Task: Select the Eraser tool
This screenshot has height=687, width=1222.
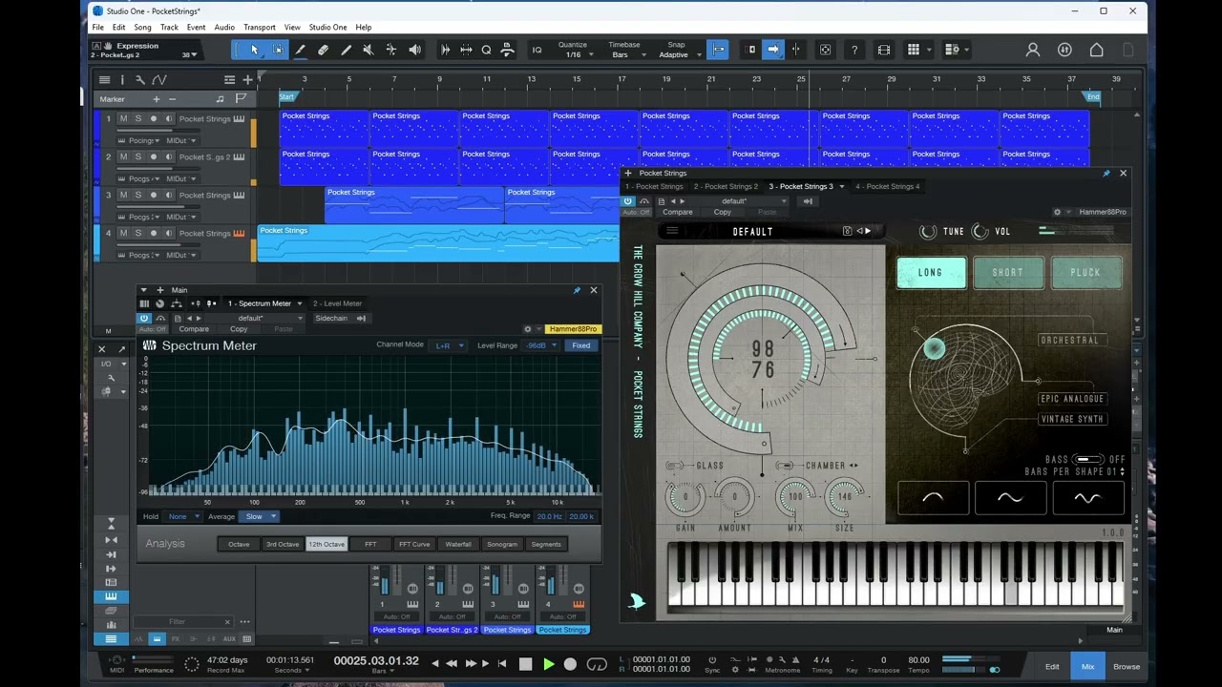Action: 323,50
